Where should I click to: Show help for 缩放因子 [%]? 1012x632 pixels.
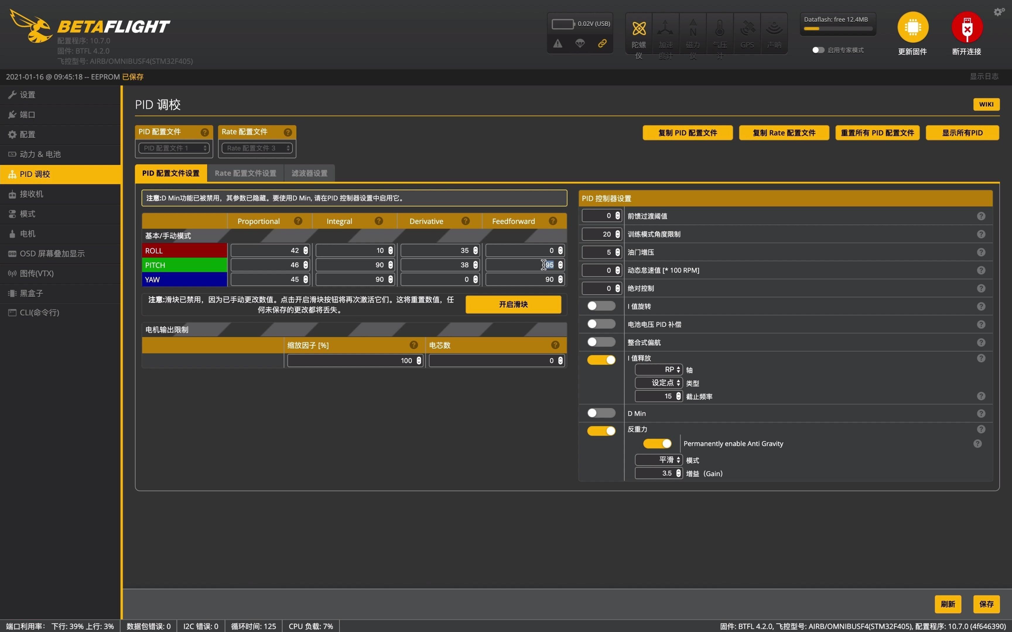[x=413, y=345]
